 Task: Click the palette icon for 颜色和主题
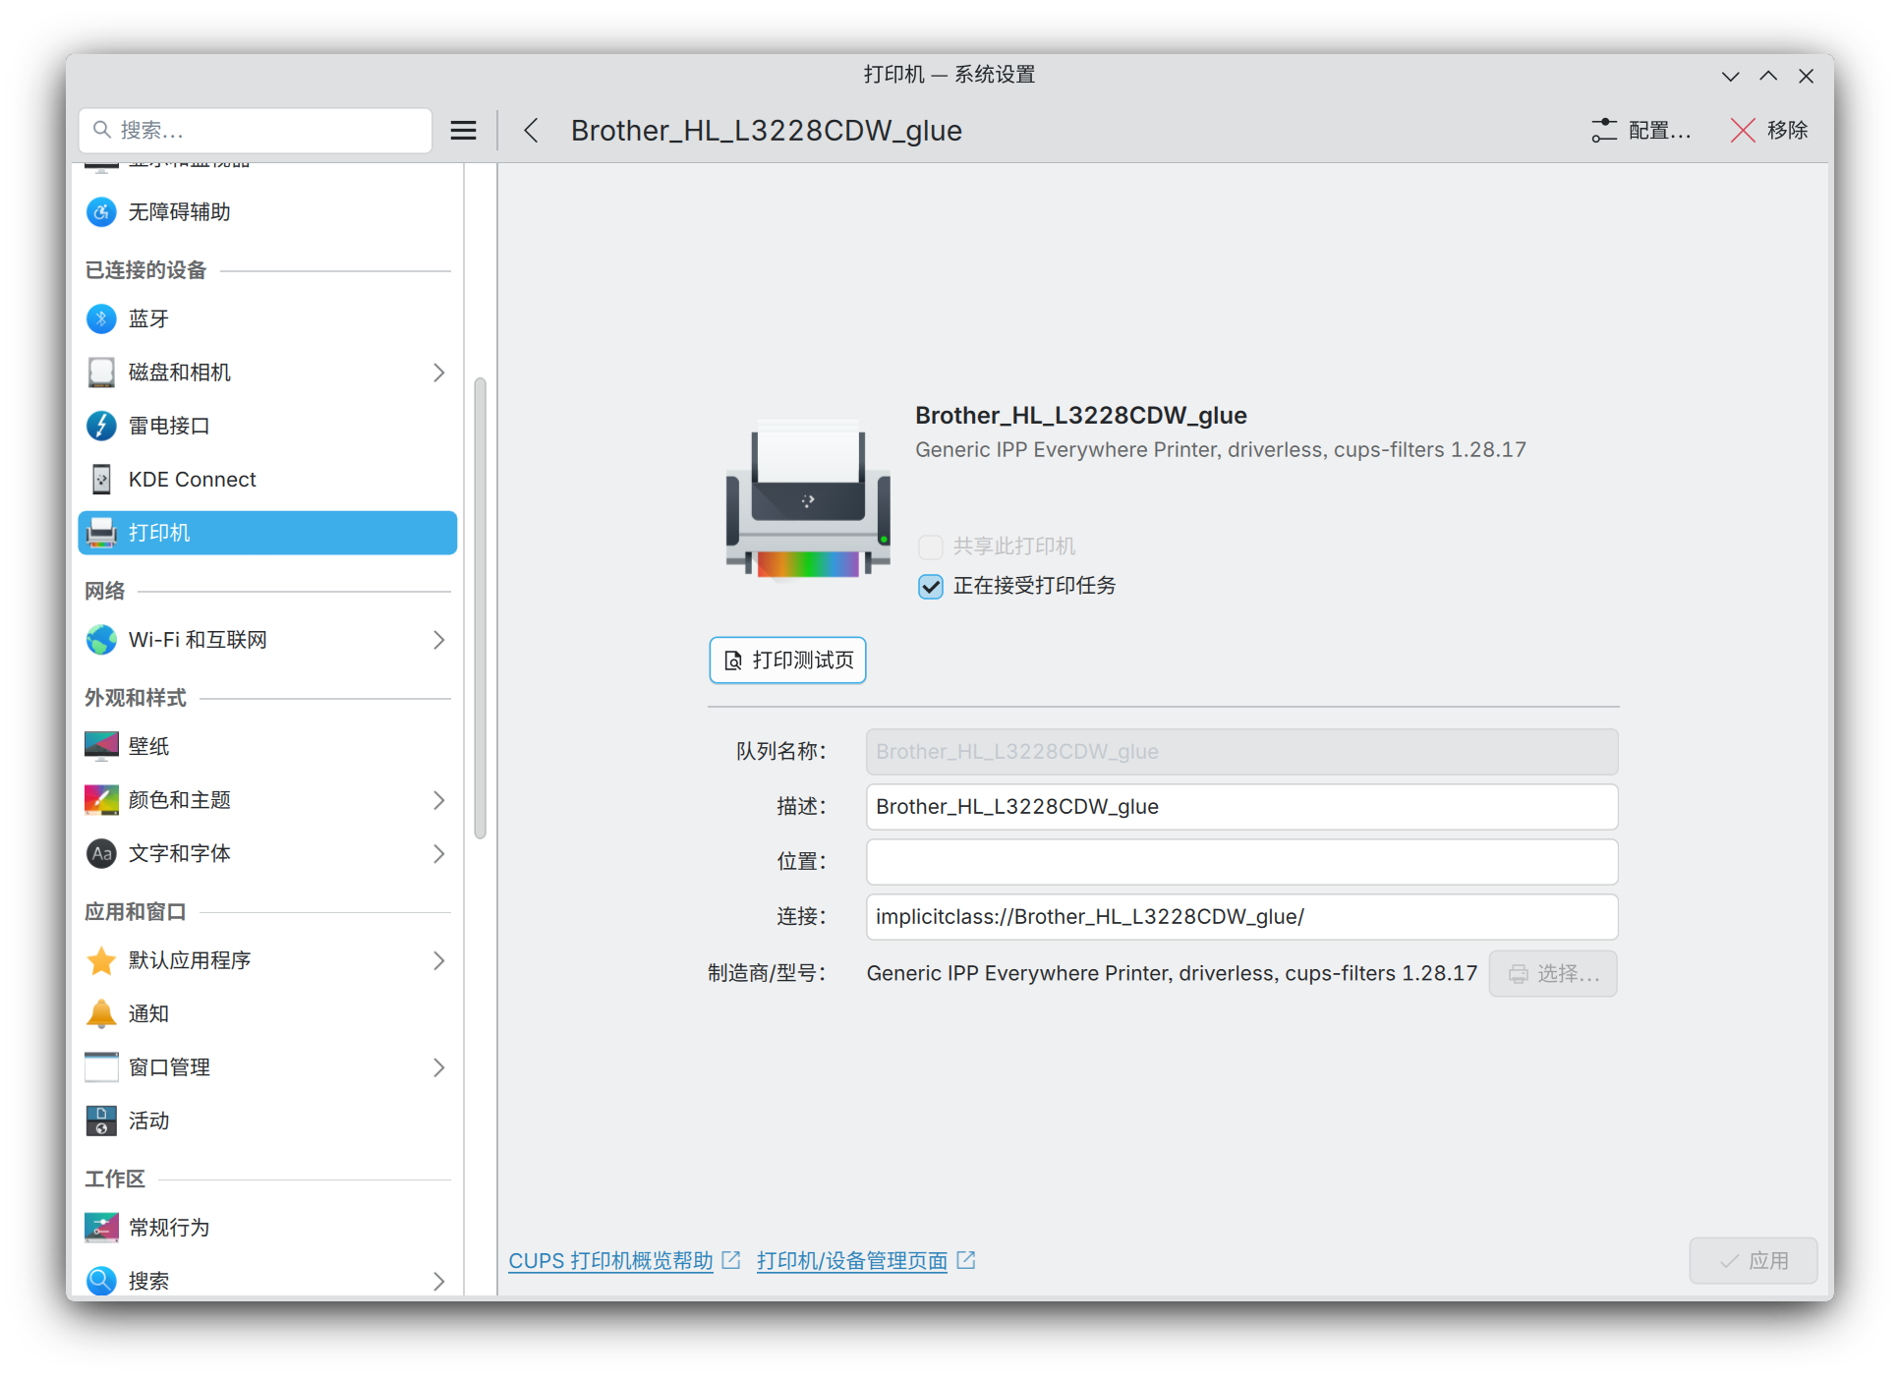[x=101, y=800]
